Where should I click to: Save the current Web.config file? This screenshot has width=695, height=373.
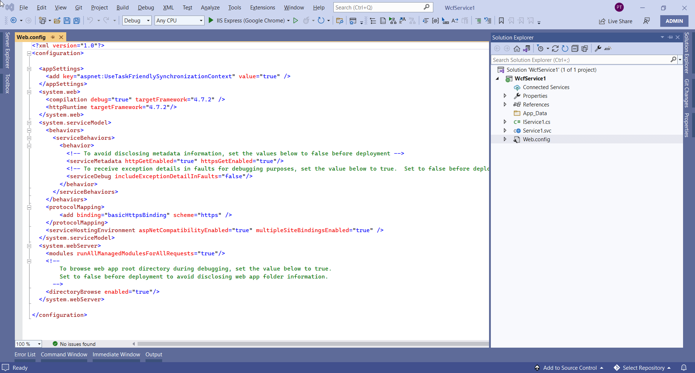coord(67,21)
